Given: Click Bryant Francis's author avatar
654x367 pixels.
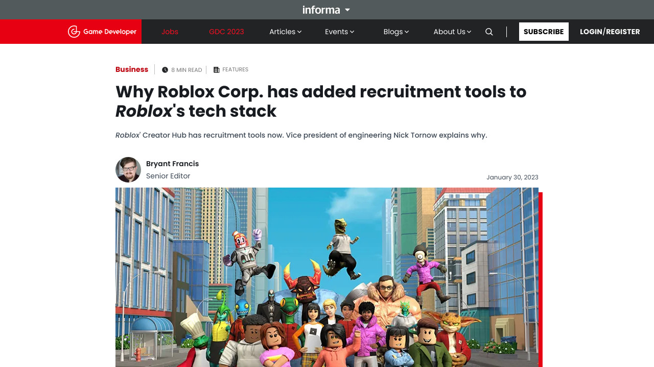Looking at the screenshot, I should [x=128, y=170].
